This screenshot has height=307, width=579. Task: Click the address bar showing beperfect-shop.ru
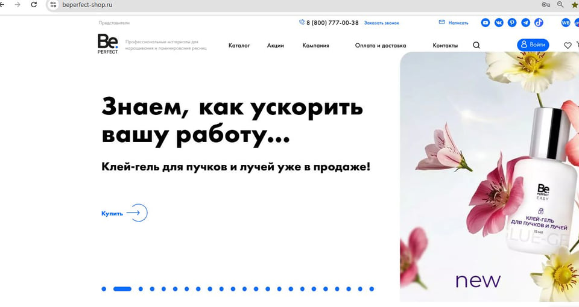pos(296,5)
